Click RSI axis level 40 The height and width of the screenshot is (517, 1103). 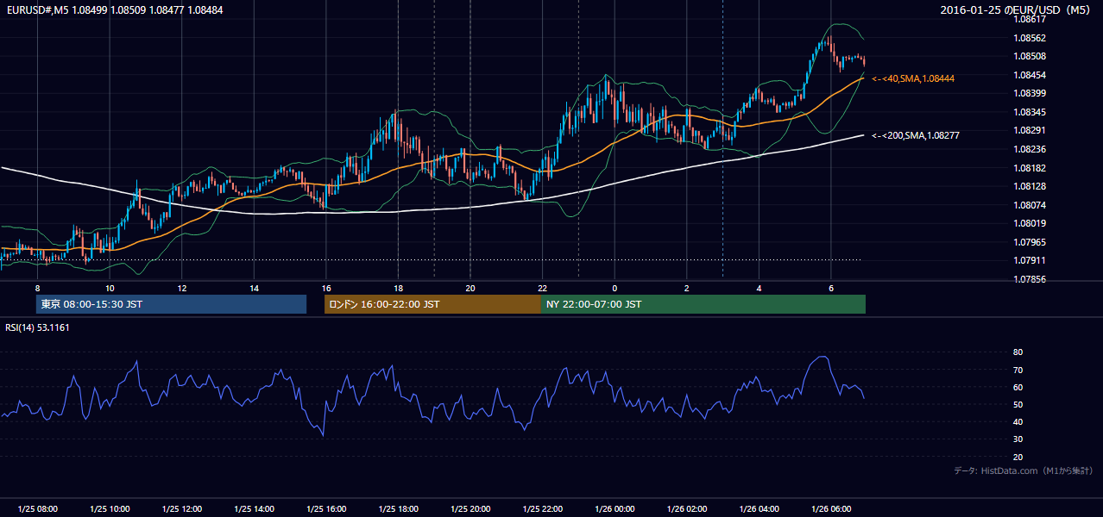(1018, 422)
